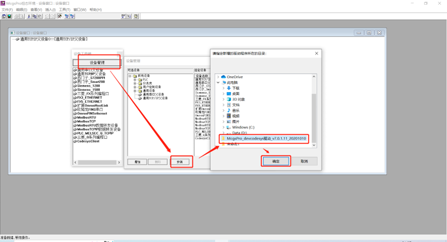The width and height of the screenshot is (447, 242).
Task: Click 取消 in folder browse dialog
Action: [x=304, y=161]
